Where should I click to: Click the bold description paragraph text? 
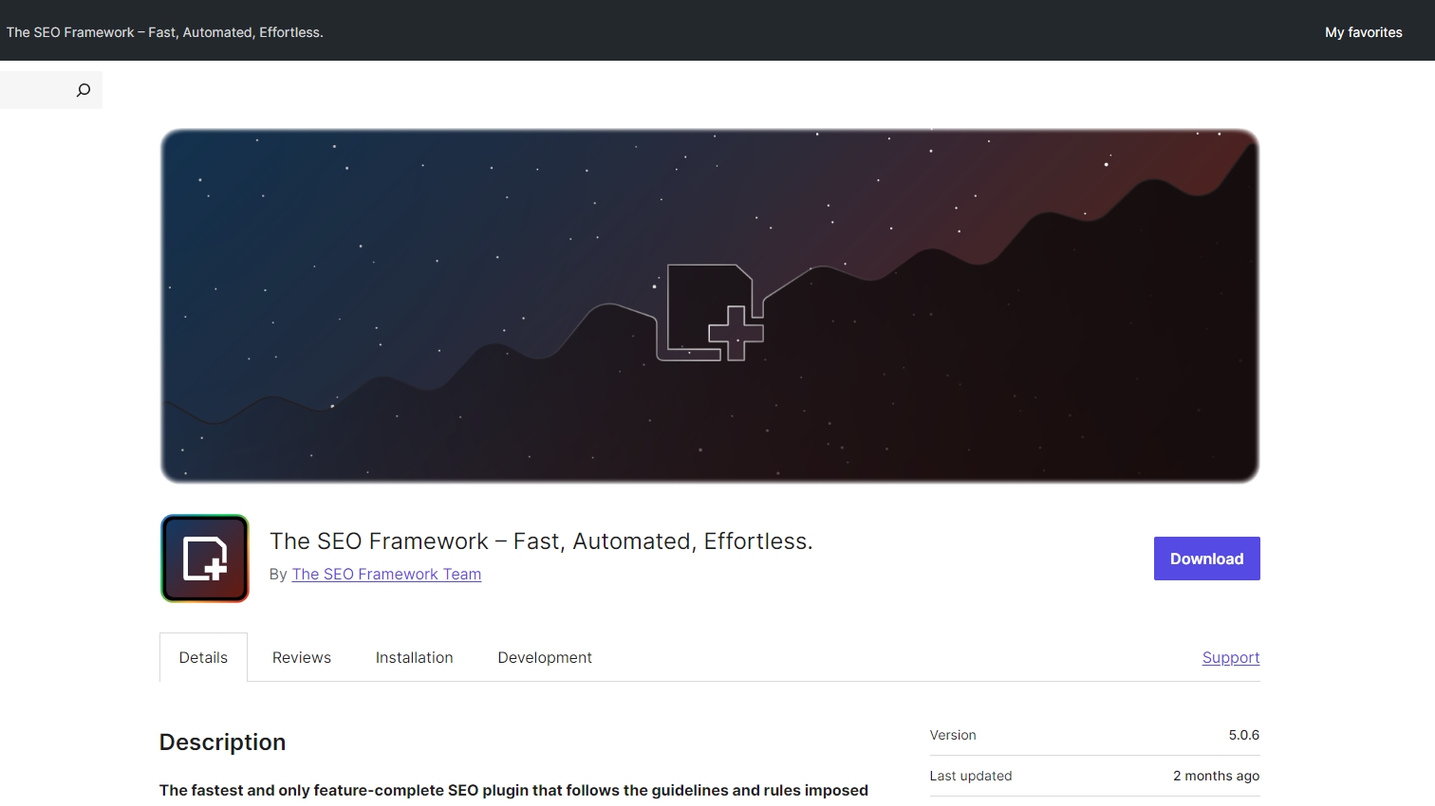coord(513,791)
